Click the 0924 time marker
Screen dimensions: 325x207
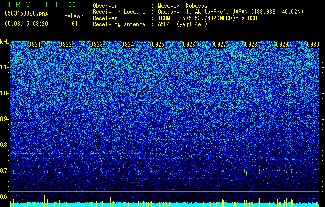[x=128, y=45]
